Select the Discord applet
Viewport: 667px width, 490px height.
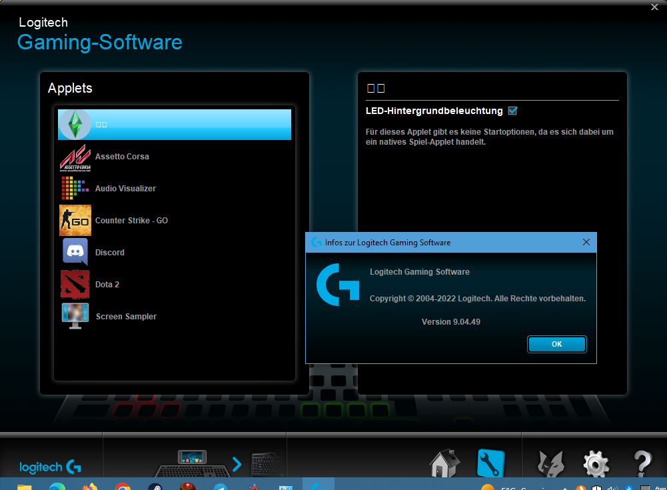click(x=175, y=253)
